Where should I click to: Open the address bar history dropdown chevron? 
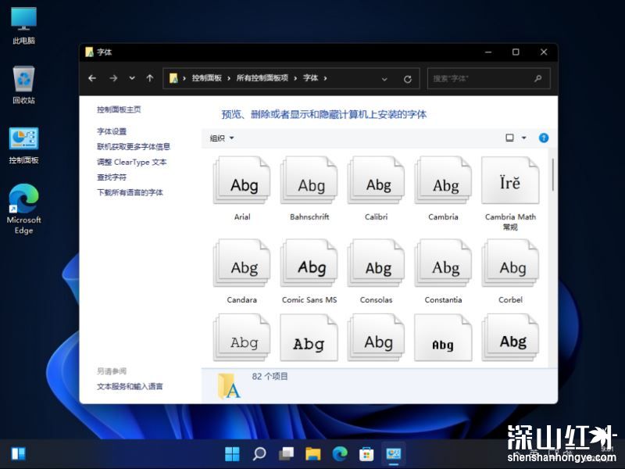point(384,78)
